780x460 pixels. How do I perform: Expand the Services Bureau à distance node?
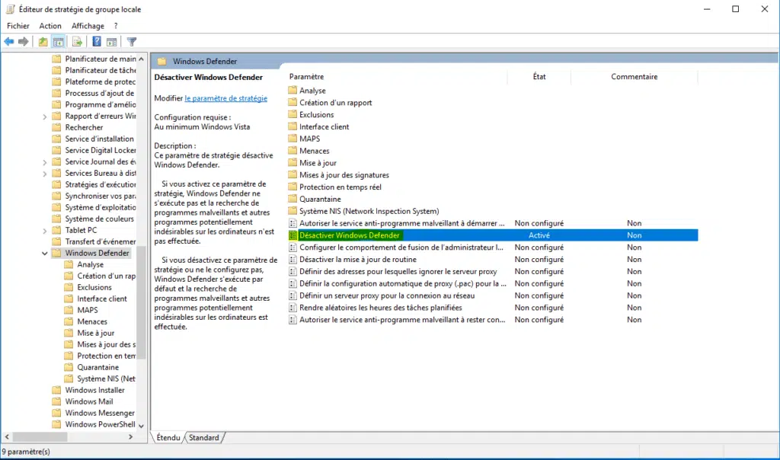click(x=45, y=174)
